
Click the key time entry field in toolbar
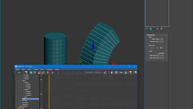point(90,73)
